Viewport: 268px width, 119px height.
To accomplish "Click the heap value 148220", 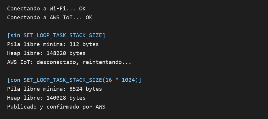I will (x=56, y=53).
